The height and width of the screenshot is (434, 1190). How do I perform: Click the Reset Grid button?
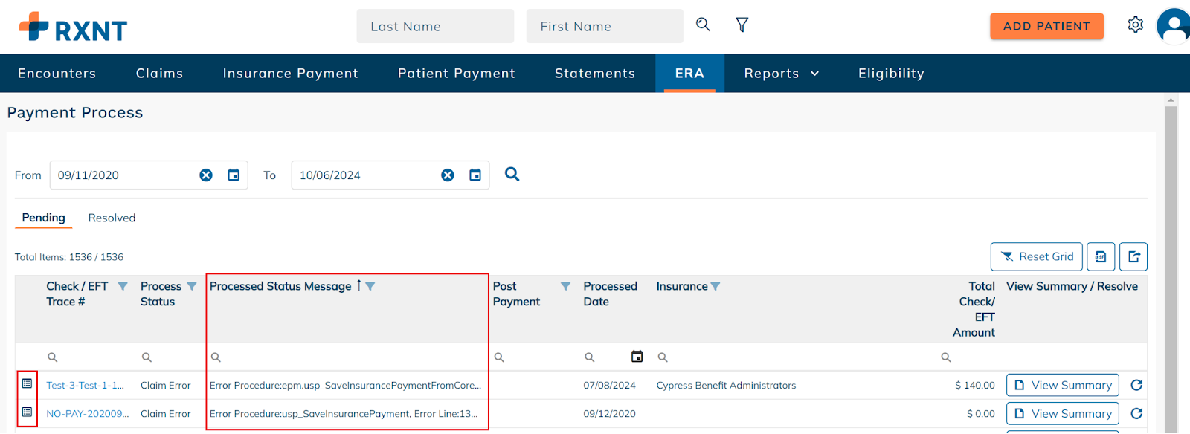(1036, 257)
